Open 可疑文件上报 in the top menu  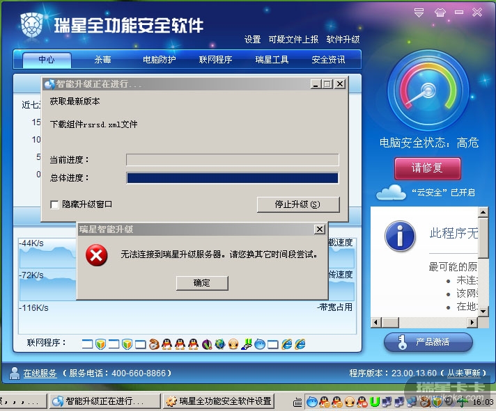point(293,40)
